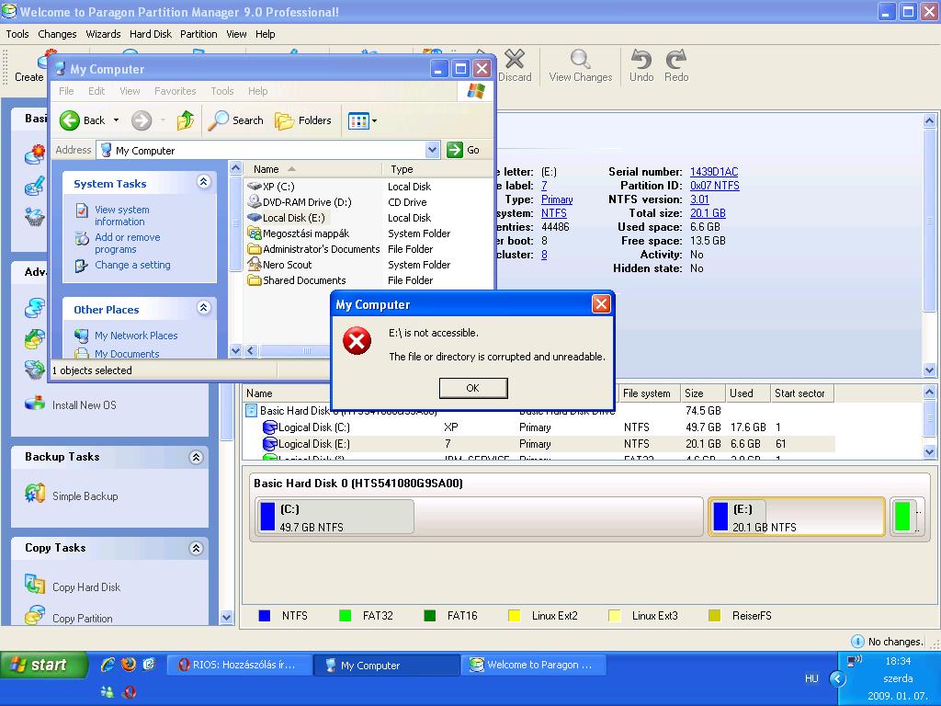Switch to Welcome to Paragon taskbar button
This screenshot has height=706, width=941.
tap(533, 666)
